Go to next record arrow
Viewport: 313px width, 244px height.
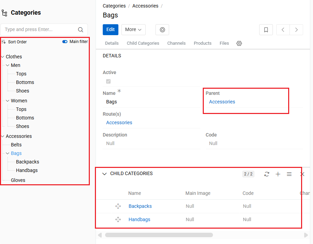pos(296,30)
